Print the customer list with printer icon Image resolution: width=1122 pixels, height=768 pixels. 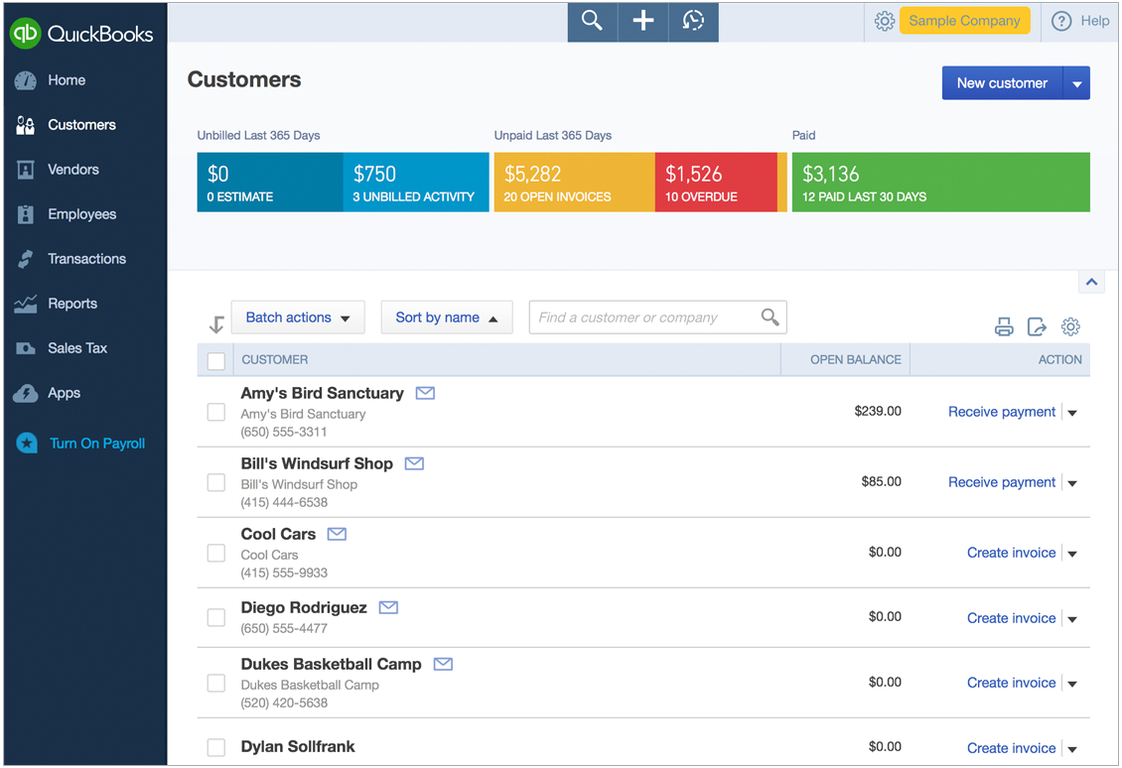pos(1004,326)
